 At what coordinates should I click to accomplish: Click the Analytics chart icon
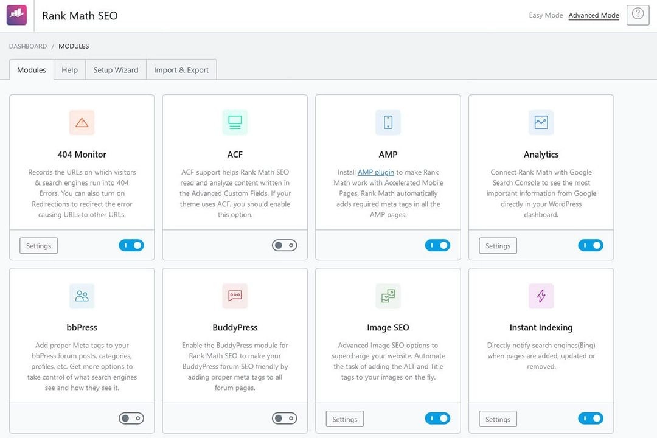coord(541,122)
